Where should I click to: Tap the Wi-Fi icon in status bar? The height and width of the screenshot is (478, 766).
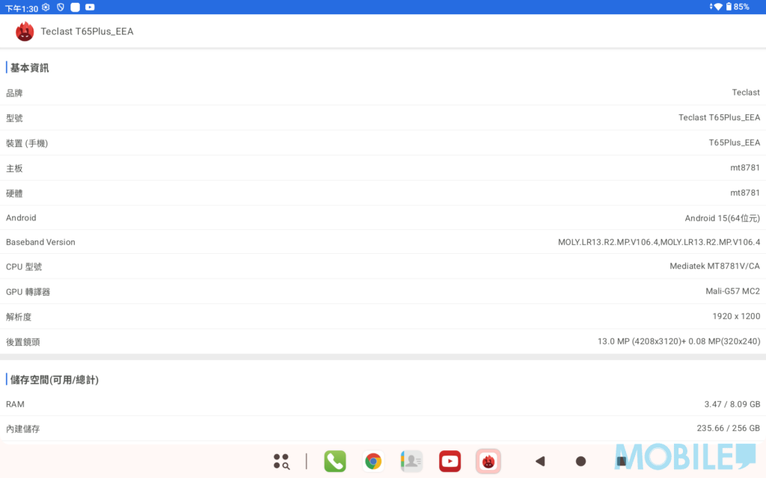click(718, 7)
